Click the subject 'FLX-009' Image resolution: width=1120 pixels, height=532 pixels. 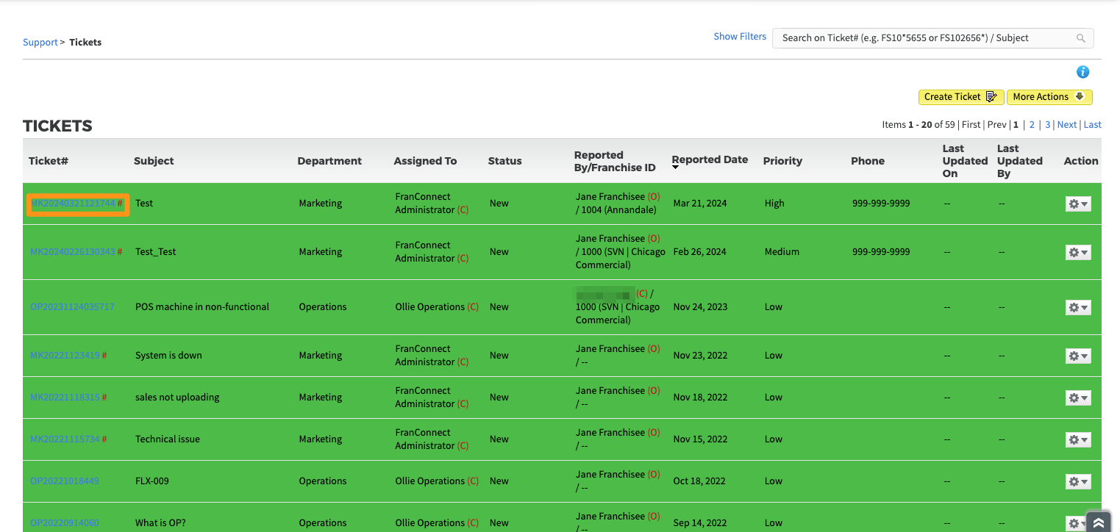(x=152, y=481)
